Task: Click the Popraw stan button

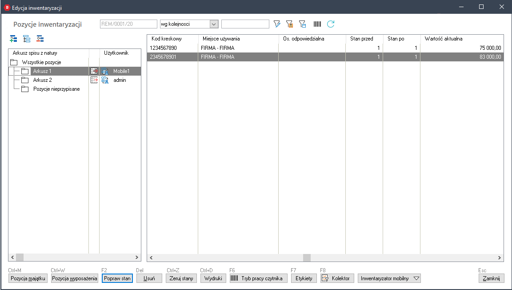Action: (117, 278)
